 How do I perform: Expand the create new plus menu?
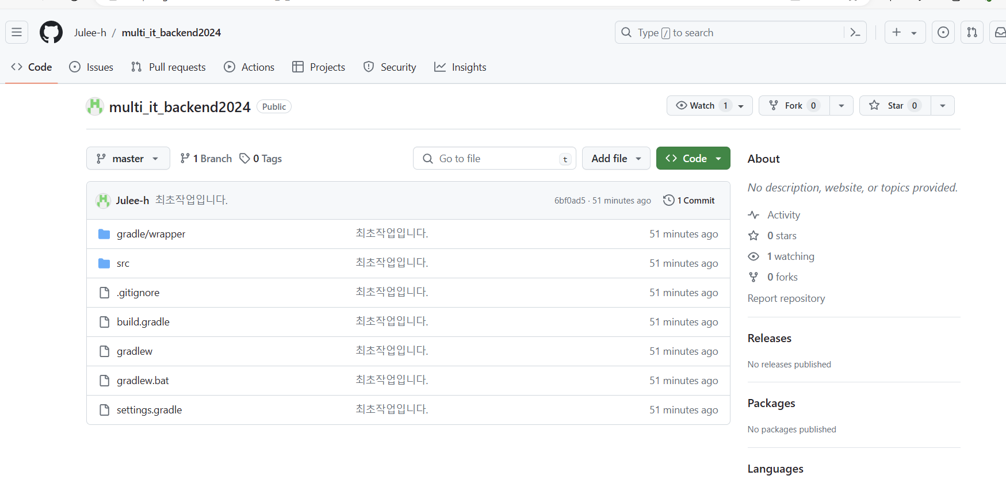point(905,32)
